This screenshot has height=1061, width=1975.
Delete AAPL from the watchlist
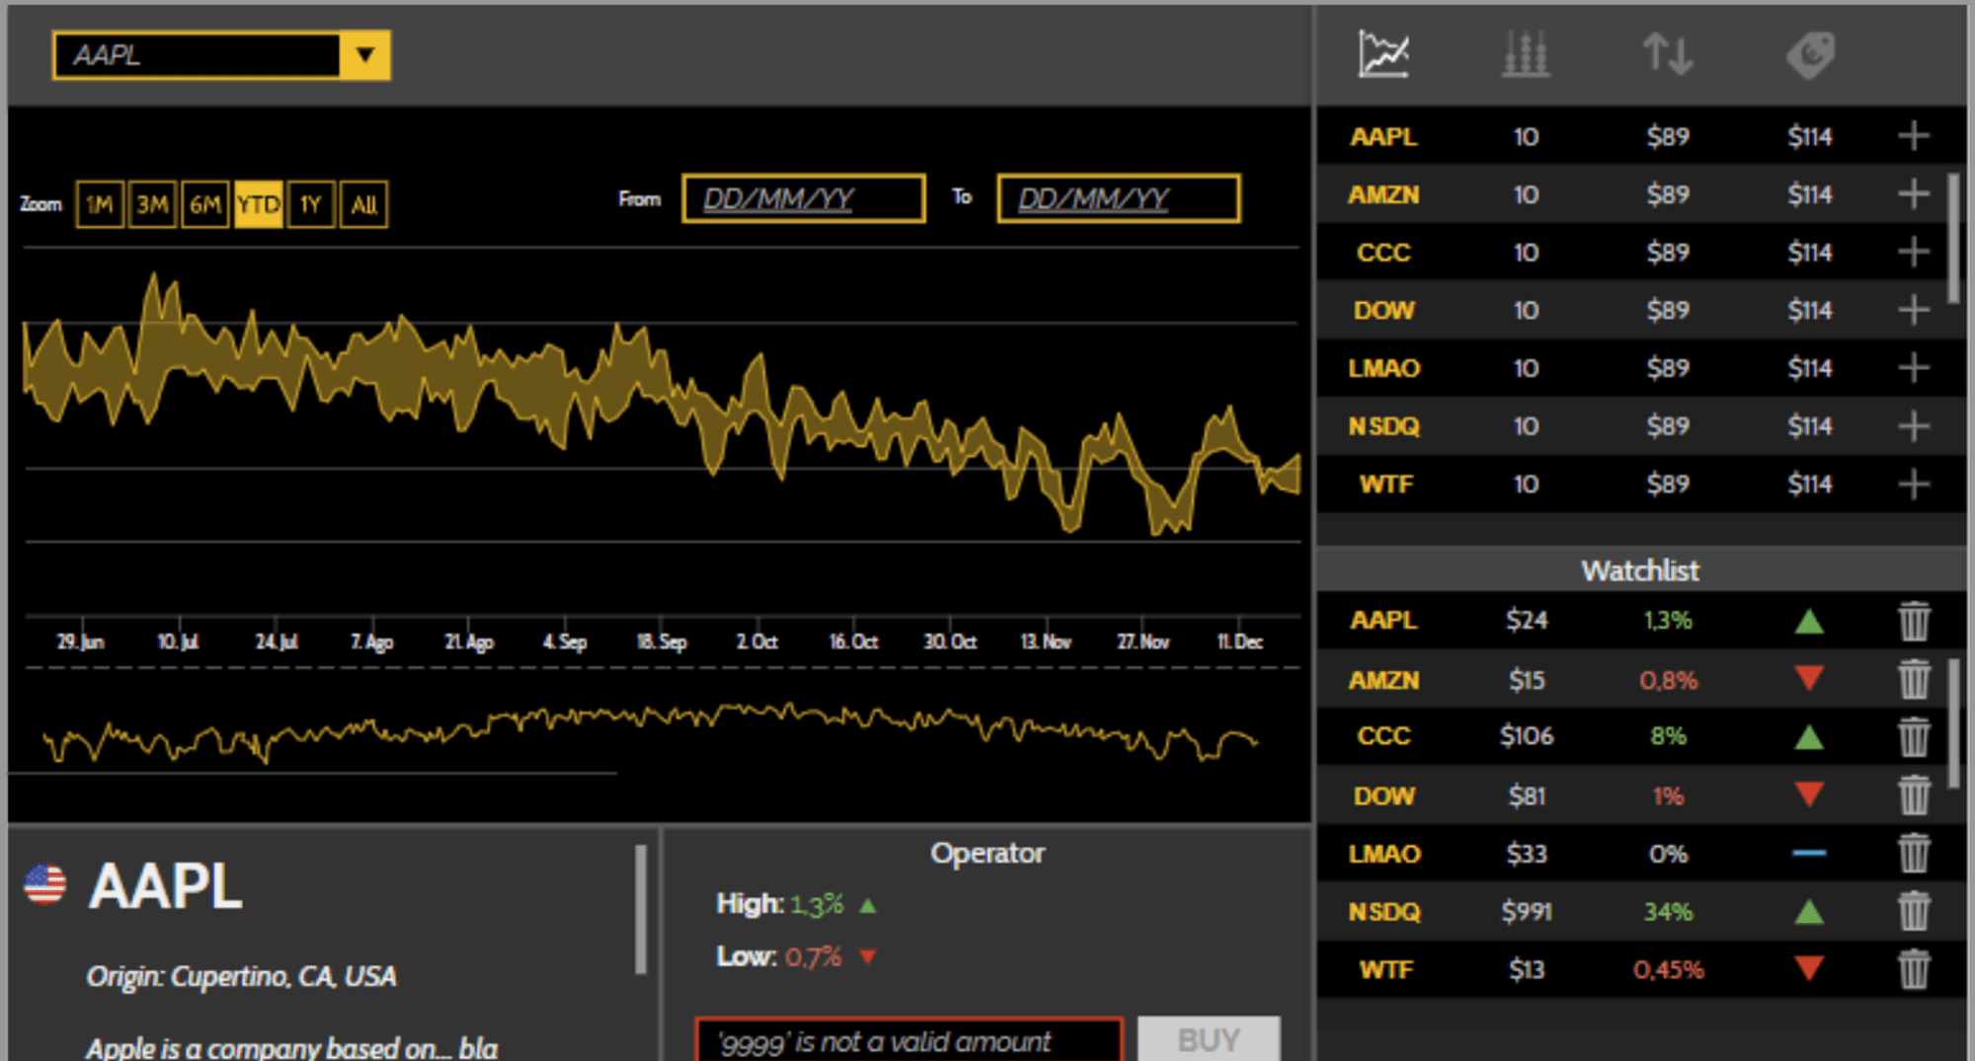1914,621
